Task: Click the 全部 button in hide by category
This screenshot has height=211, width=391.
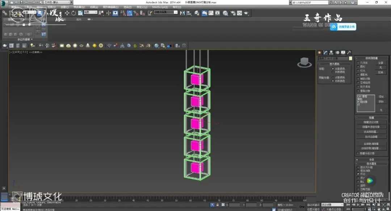Action: pos(381,63)
